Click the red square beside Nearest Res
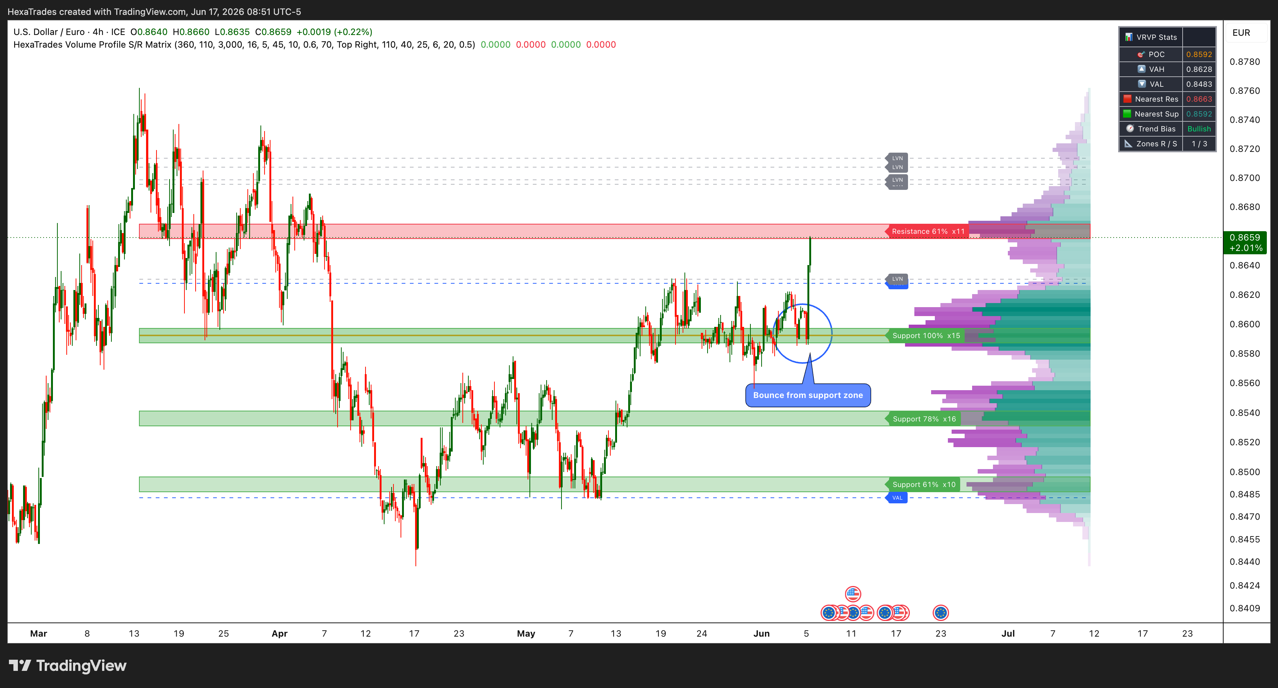Screen dimensions: 1278x688 pyautogui.click(x=1127, y=99)
